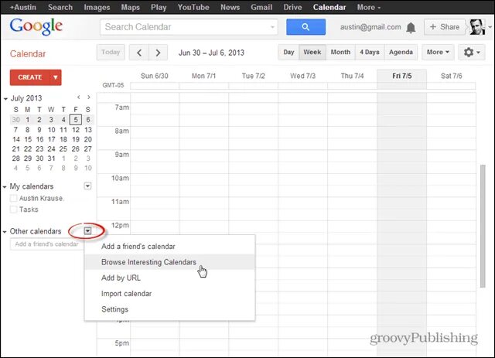Click the profile photo avatar
Image resolution: width=495 pixels, height=358 pixels.
(476, 27)
